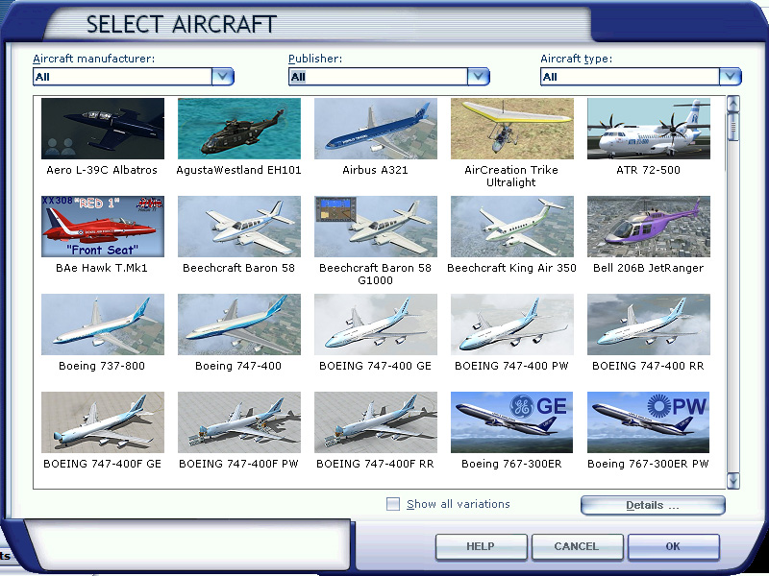Image resolution: width=769 pixels, height=576 pixels.
Task: Click the "BAe Hawk T.Mk1" label
Action: click(x=102, y=268)
